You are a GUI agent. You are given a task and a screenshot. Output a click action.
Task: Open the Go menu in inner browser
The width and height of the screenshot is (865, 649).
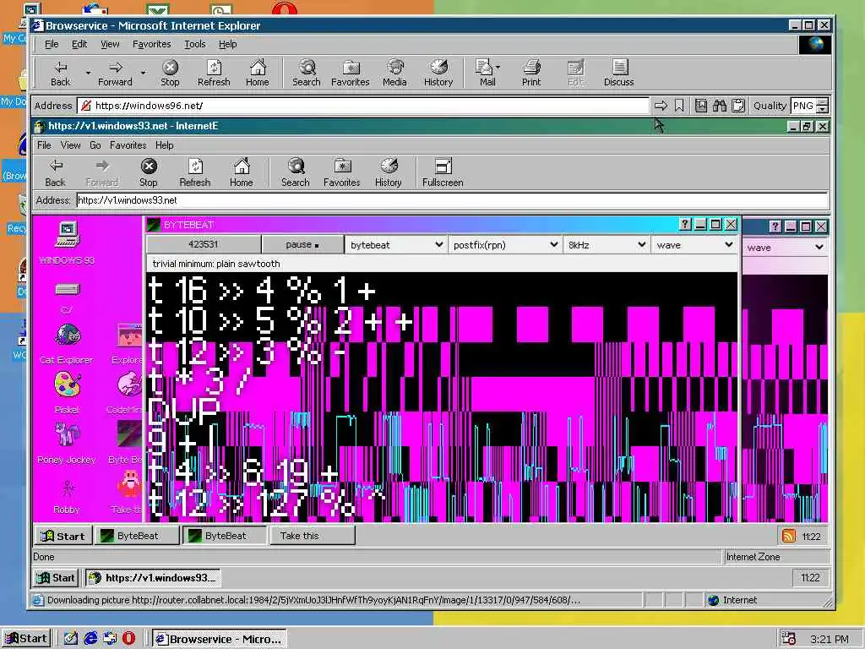(x=95, y=145)
